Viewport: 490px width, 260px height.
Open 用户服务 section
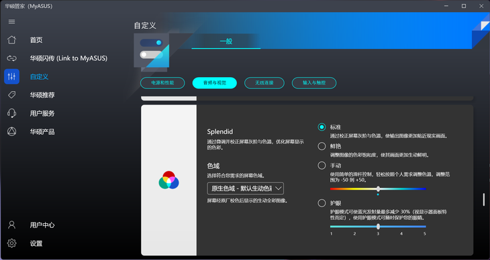[x=42, y=113]
